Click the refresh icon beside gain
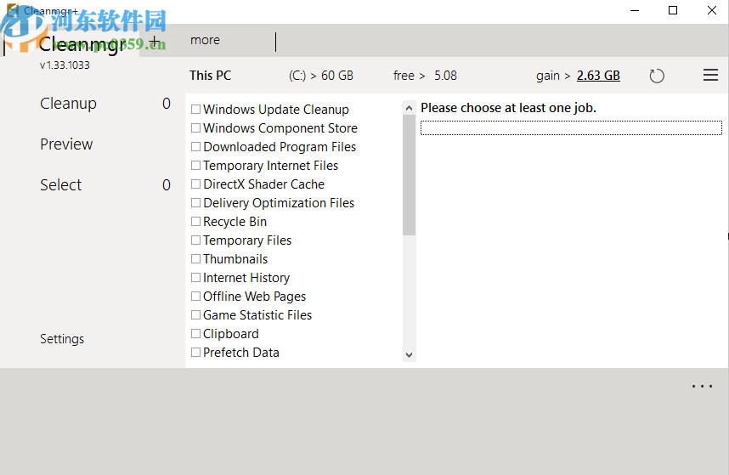The image size is (729, 475). click(657, 76)
